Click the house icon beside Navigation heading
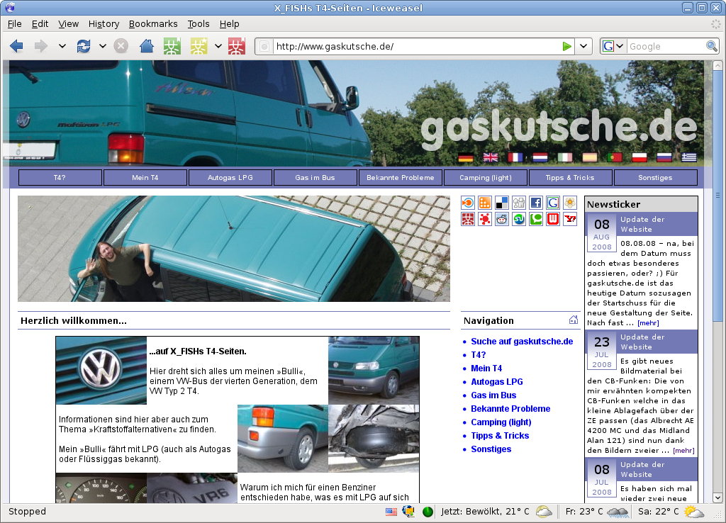The width and height of the screenshot is (726, 523). coord(573,320)
